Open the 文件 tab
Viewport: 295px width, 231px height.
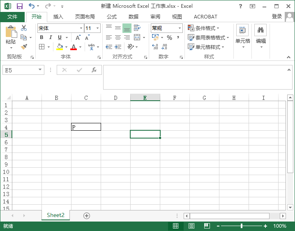[x=12, y=17]
